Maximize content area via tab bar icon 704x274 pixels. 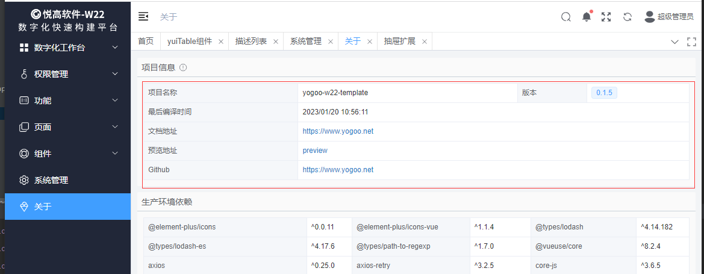pyautogui.click(x=691, y=42)
